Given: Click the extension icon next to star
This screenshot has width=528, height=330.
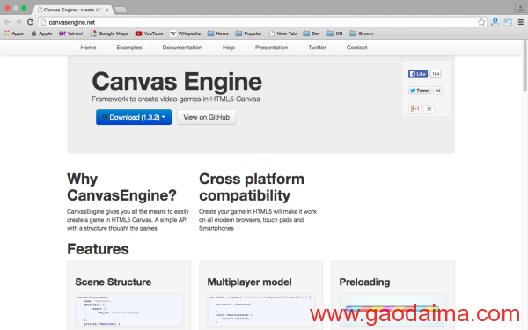Looking at the screenshot, I should 495,22.
